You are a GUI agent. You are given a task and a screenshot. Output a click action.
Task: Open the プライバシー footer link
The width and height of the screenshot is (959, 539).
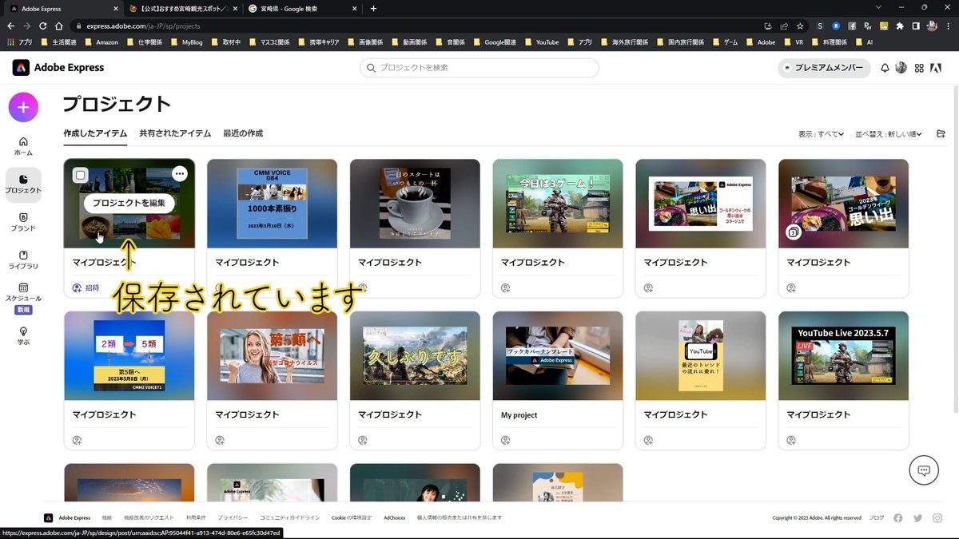pyautogui.click(x=233, y=517)
